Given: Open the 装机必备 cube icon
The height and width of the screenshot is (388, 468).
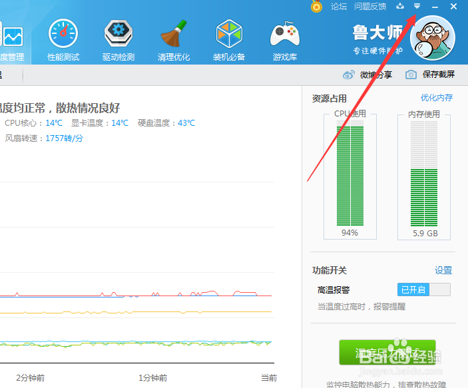Looking at the screenshot, I should [x=229, y=33].
